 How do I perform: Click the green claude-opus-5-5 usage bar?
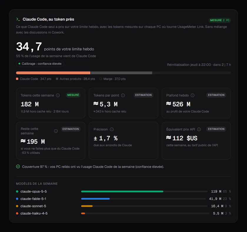[x=122, y=191]
